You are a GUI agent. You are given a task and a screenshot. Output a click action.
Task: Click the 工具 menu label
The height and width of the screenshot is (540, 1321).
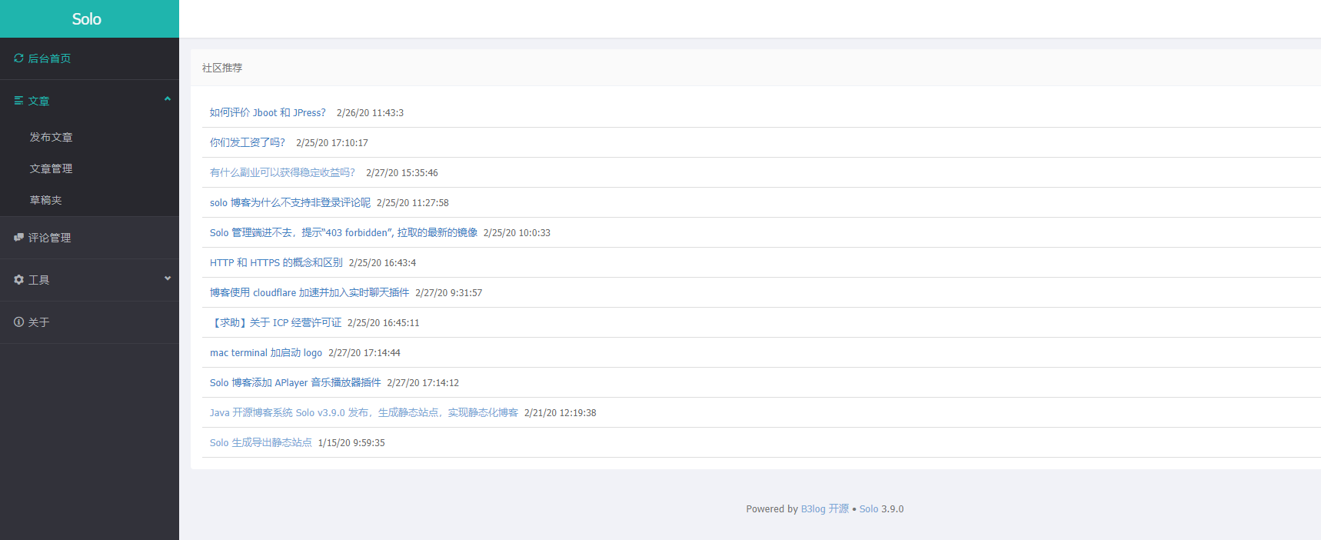tap(38, 280)
